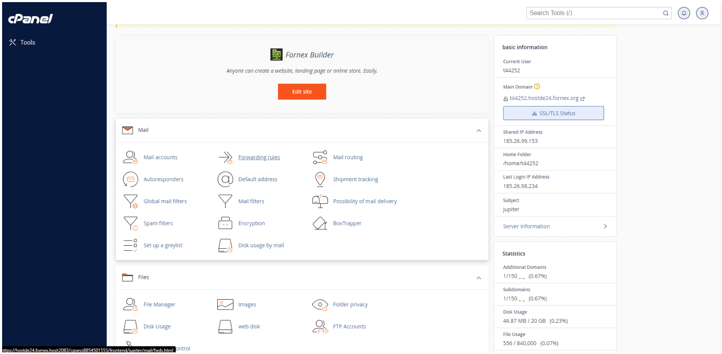Click the cPanel logo
Screen dimensions: 722x354
30,19
